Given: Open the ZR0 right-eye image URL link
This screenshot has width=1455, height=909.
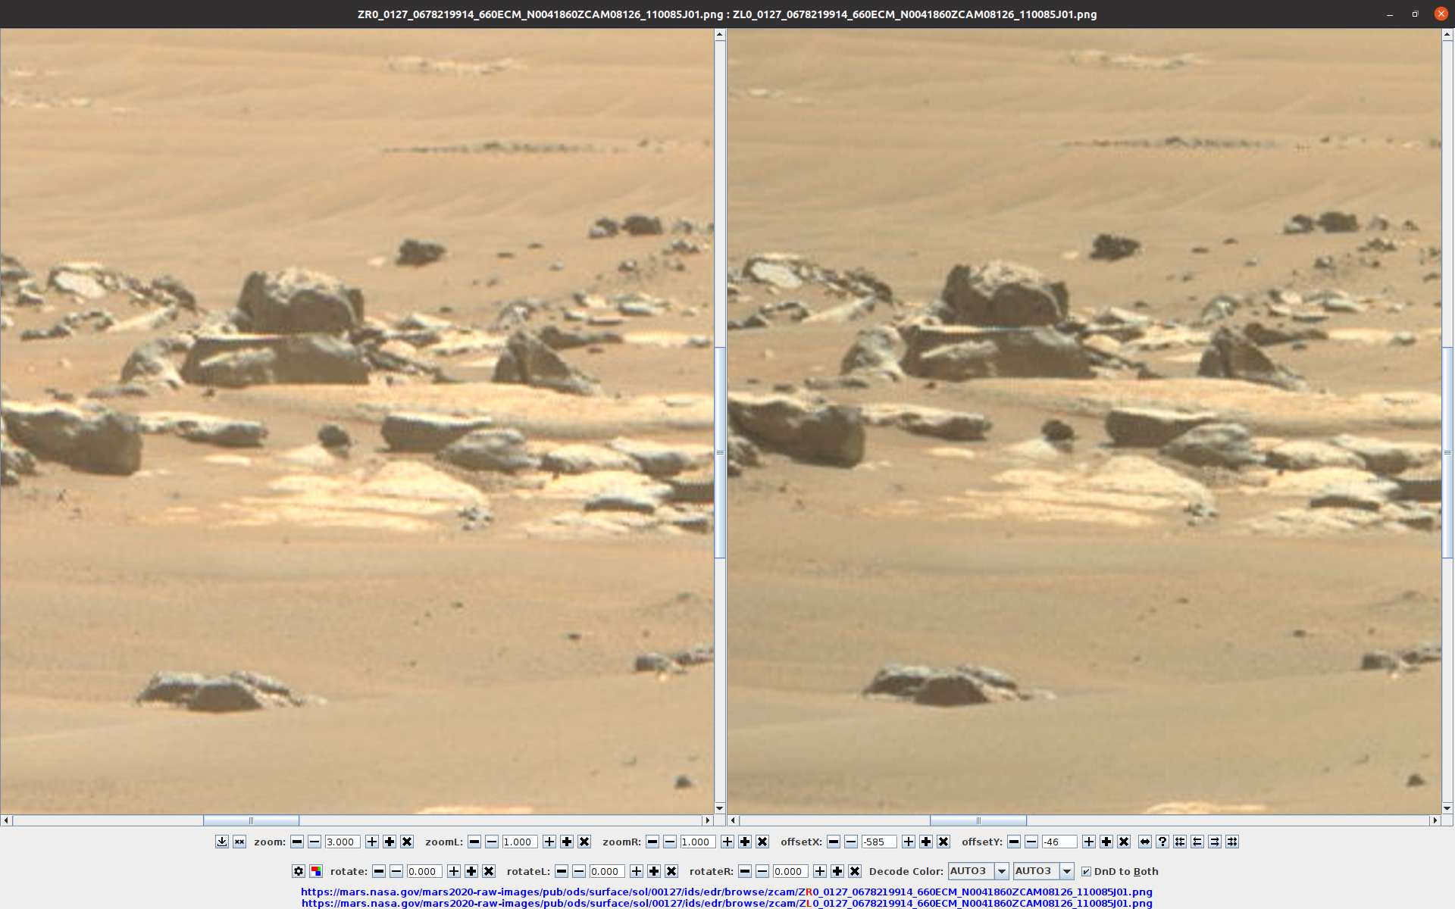Looking at the screenshot, I should [x=726, y=892].
